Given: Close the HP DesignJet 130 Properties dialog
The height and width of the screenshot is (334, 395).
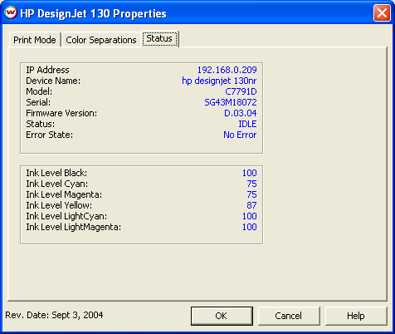Looking at the screenshot, I should click(x=382, y=13).
